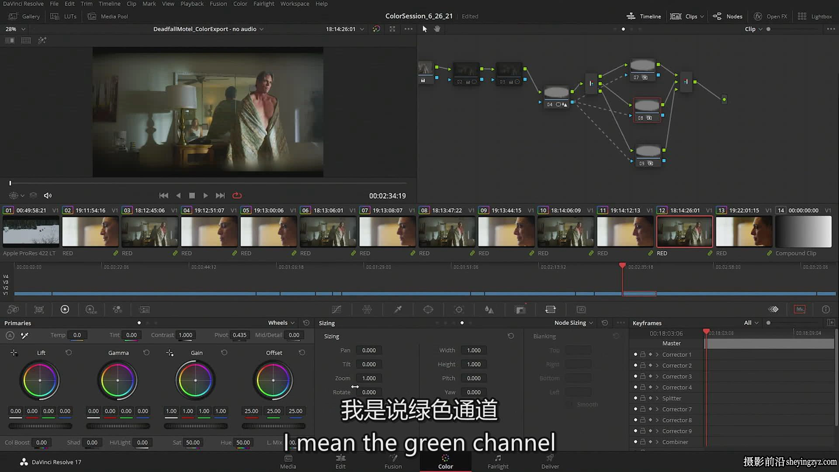Toggle Corrector 7 enable dot
Viewport: 839px width, 472px height.
tap(635, 409)
